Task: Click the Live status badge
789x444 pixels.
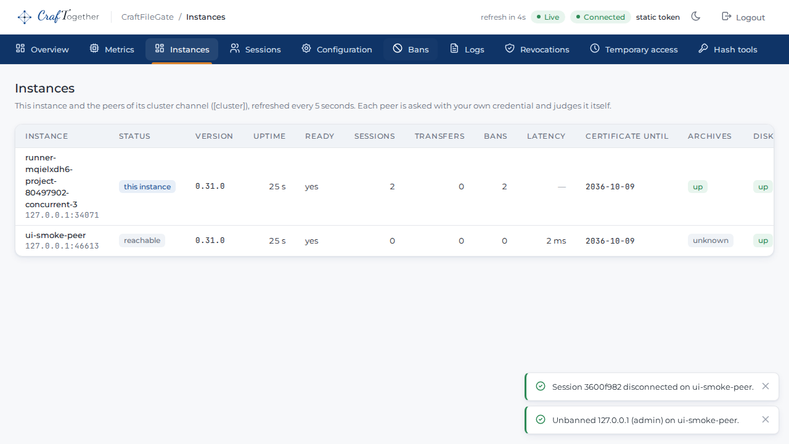Action: tap(548, 17)
